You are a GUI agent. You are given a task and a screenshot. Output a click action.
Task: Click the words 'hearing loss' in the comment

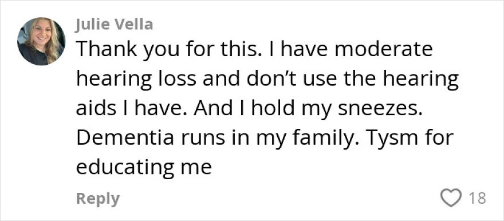(x=136, y=80)
